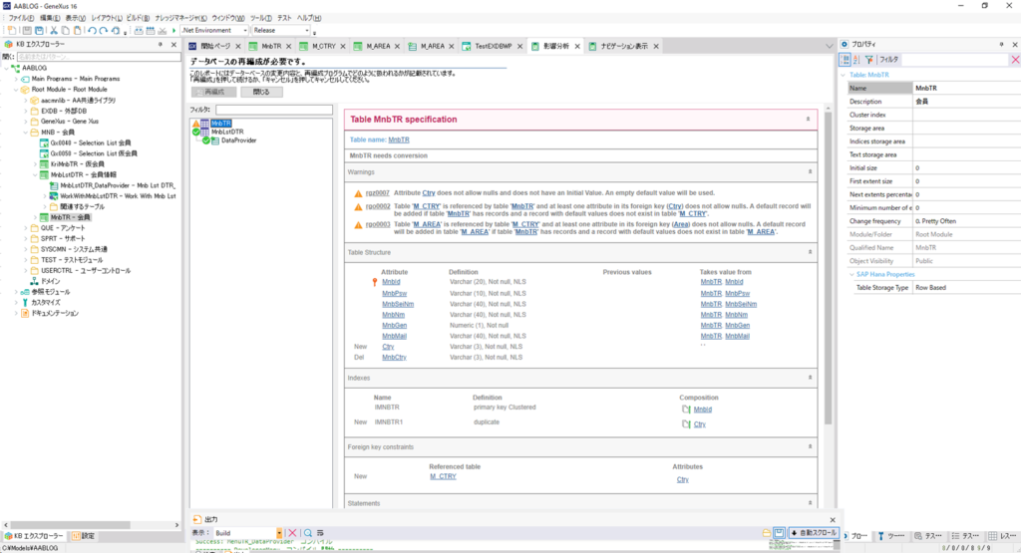1021x553 pixels.
Task: Click the green Run arrow icon
Action: click(173, 31)
